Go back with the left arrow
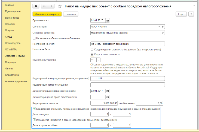 (45, 6)
